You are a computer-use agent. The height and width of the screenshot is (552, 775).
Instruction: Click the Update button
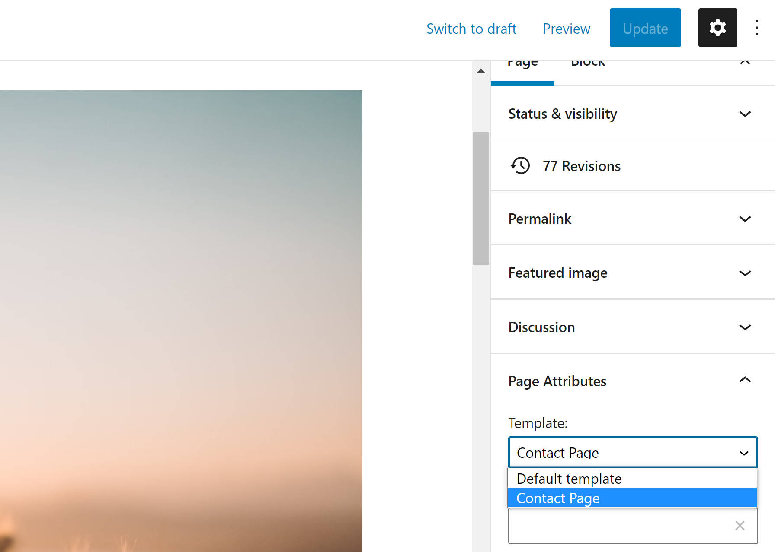645,28
